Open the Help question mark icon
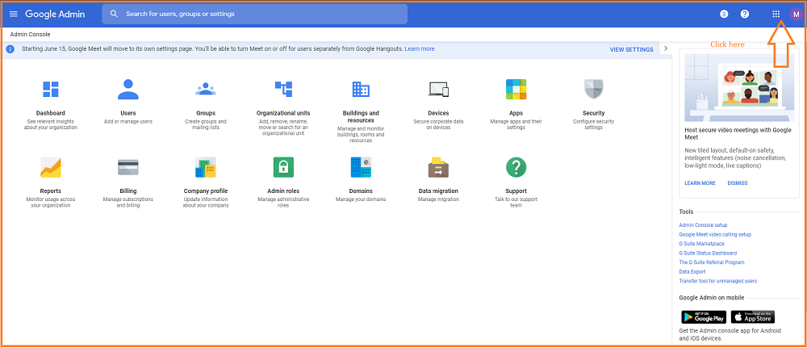 [x=745, y=14]
